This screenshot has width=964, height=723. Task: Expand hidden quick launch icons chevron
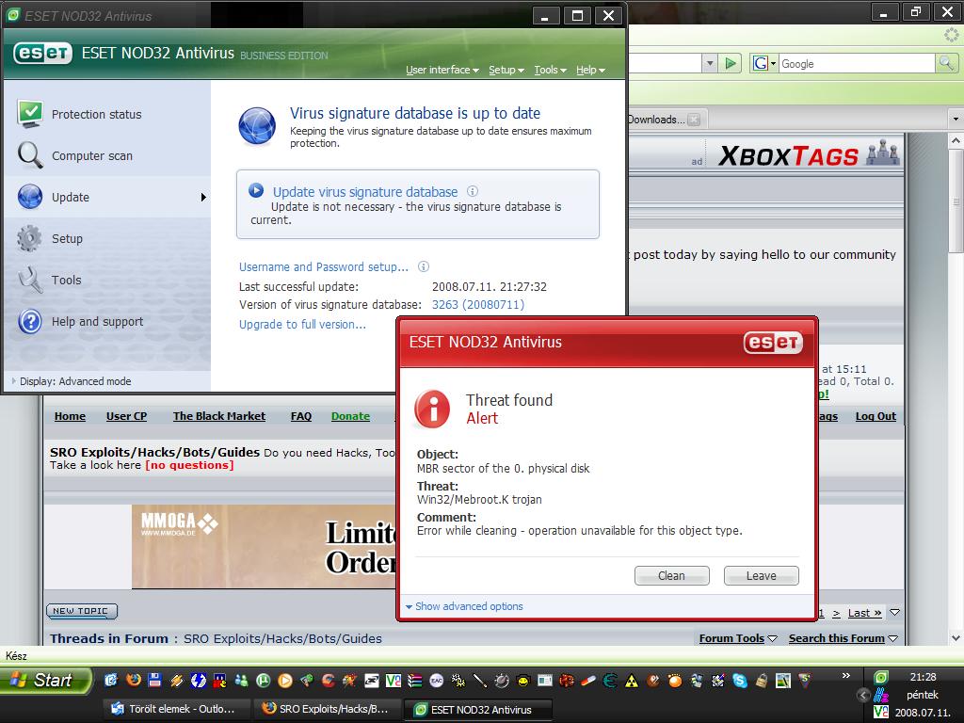click(x=846, y=676)
